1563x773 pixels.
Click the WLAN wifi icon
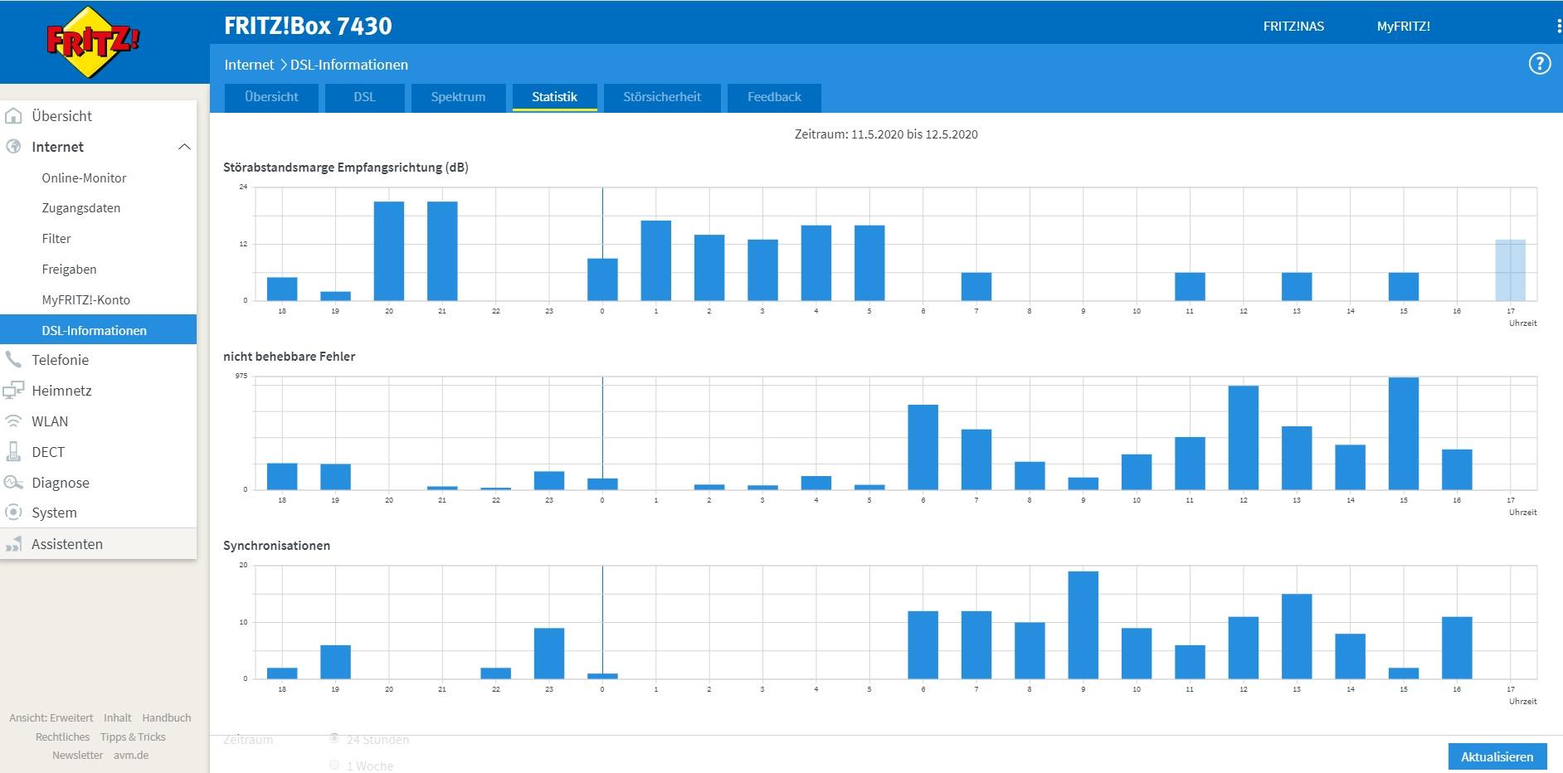[13, 421]
